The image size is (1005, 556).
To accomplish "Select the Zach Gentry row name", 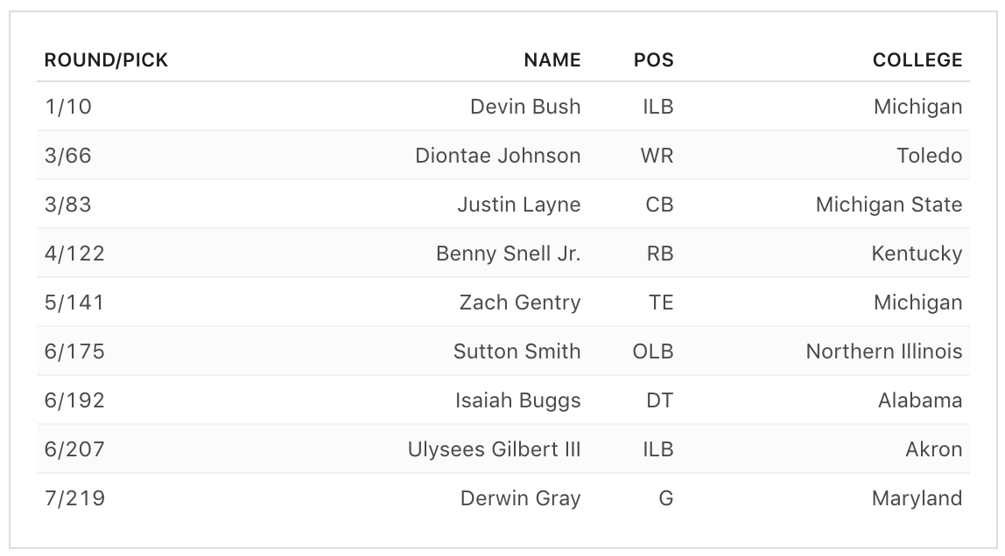I will 519,302.
